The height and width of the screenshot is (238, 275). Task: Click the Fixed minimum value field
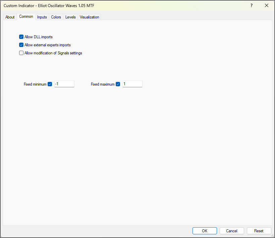pos(64,84)
